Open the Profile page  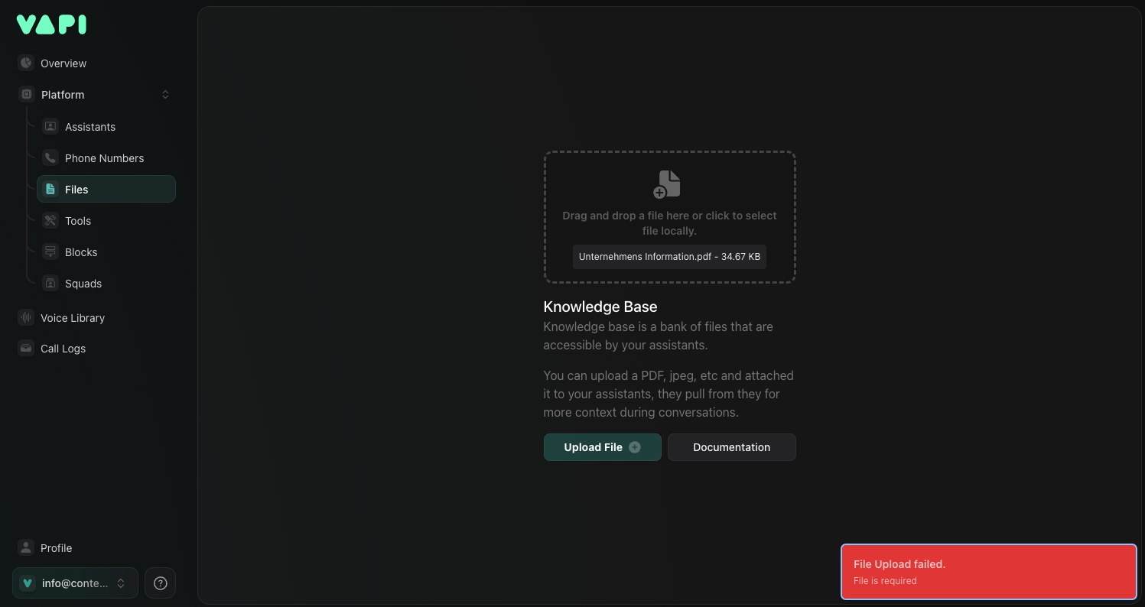[56, 548]
